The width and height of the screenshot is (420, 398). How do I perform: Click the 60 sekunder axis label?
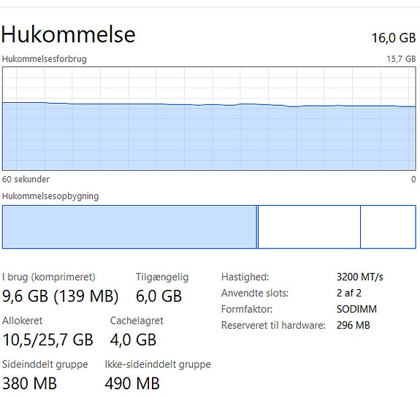point(26,179)
